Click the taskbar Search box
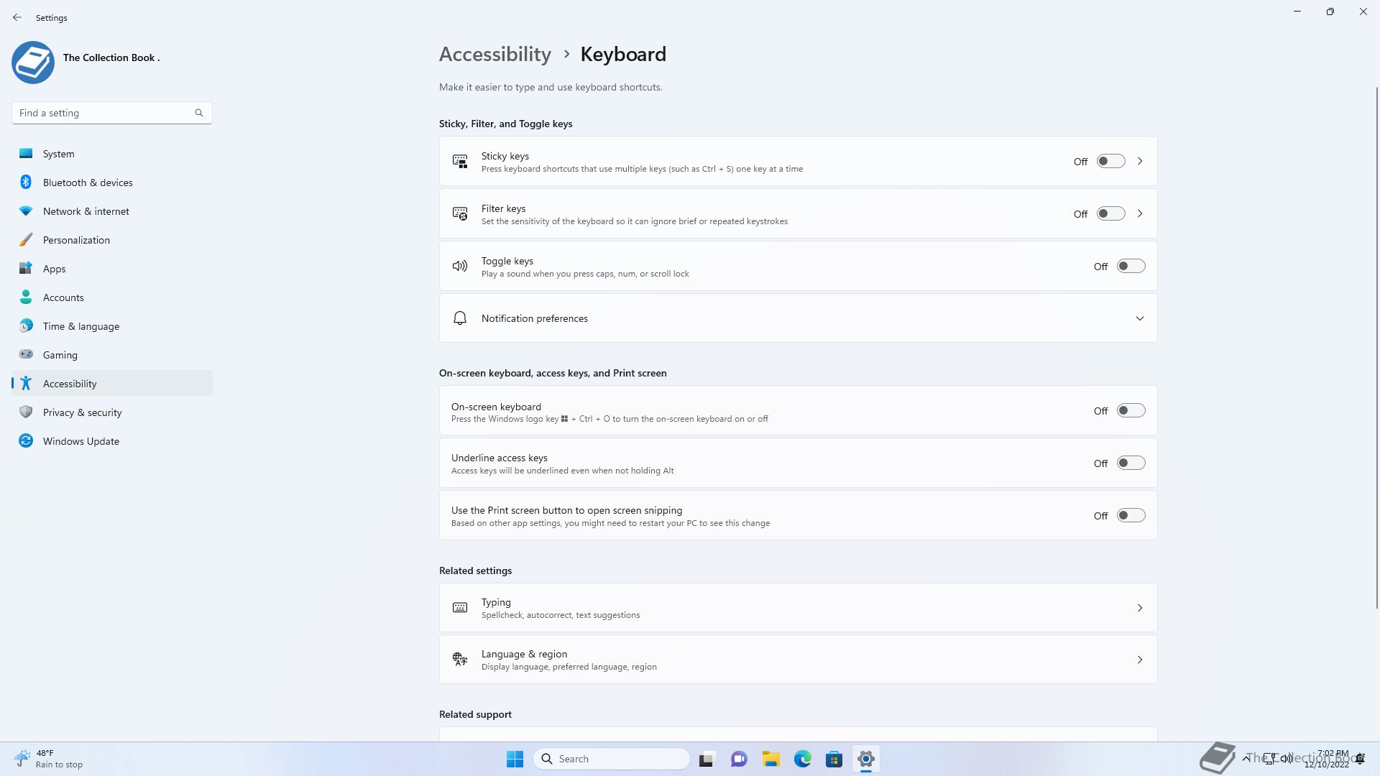The width and height of the screenshot is (1380, 776). click(612, 759)
